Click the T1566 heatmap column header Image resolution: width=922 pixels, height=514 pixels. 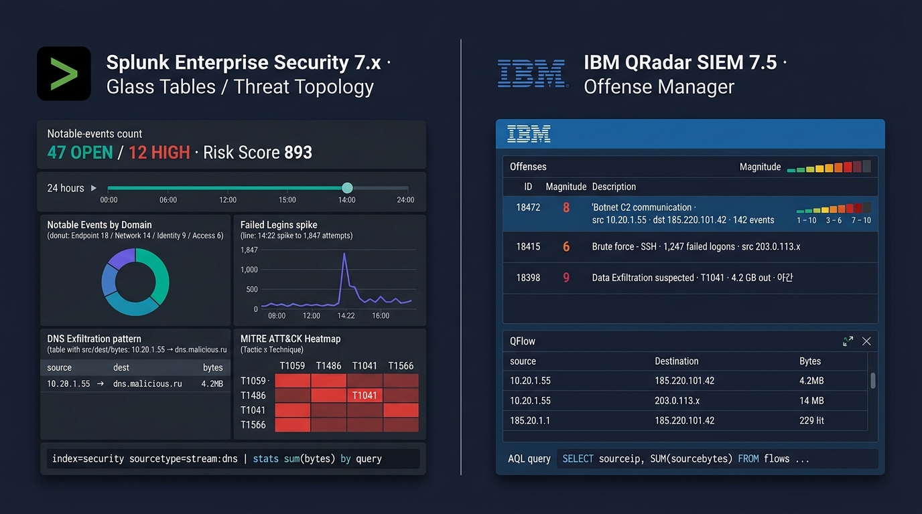pos(401,366)
